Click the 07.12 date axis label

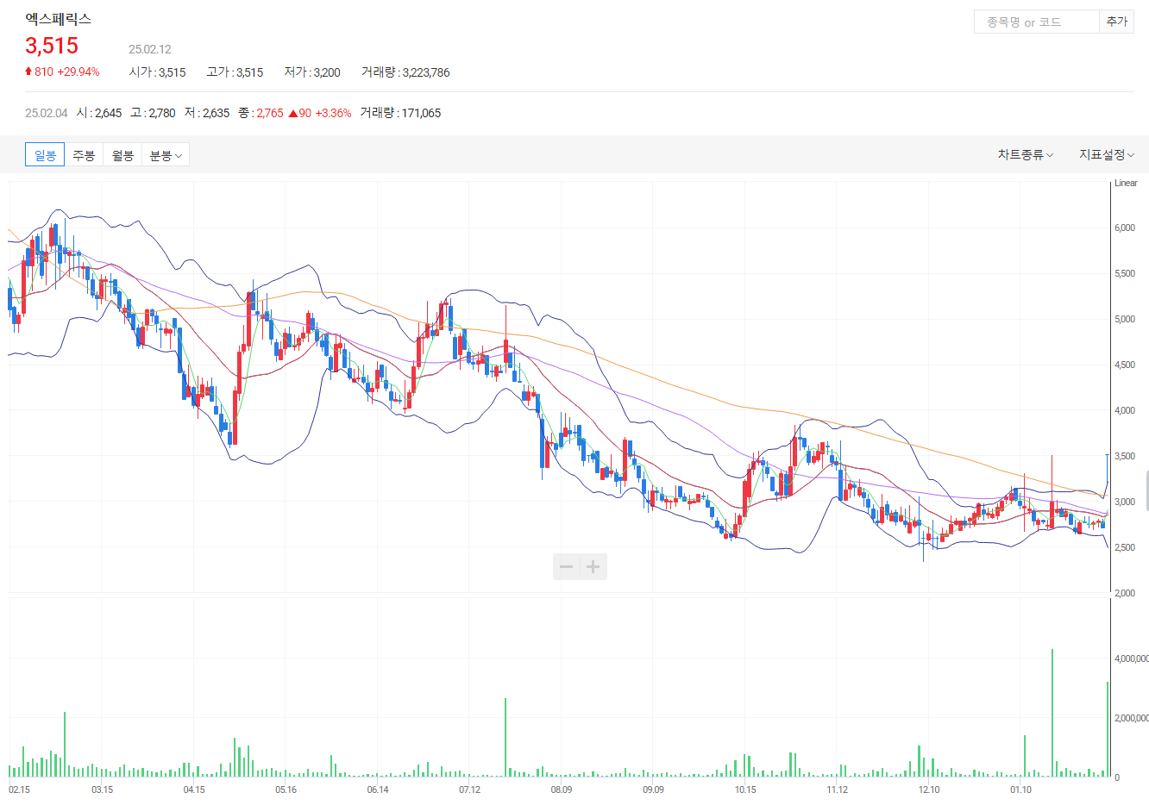coord(469,789)
